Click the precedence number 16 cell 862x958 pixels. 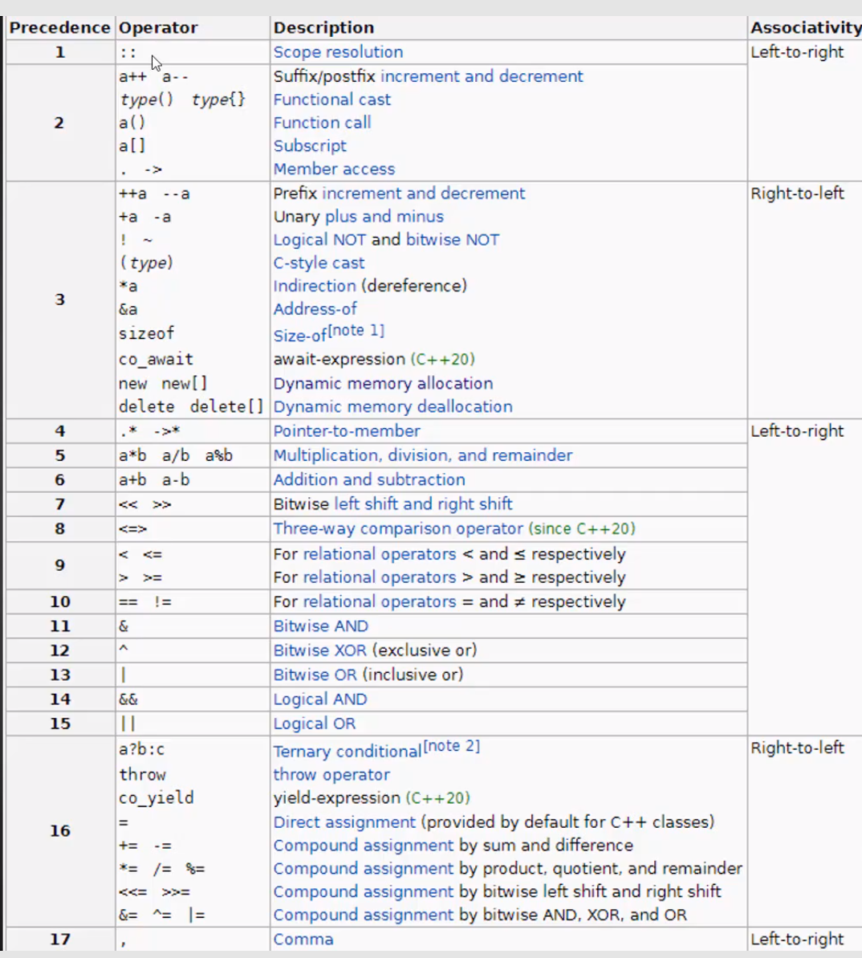click(60, 832)
